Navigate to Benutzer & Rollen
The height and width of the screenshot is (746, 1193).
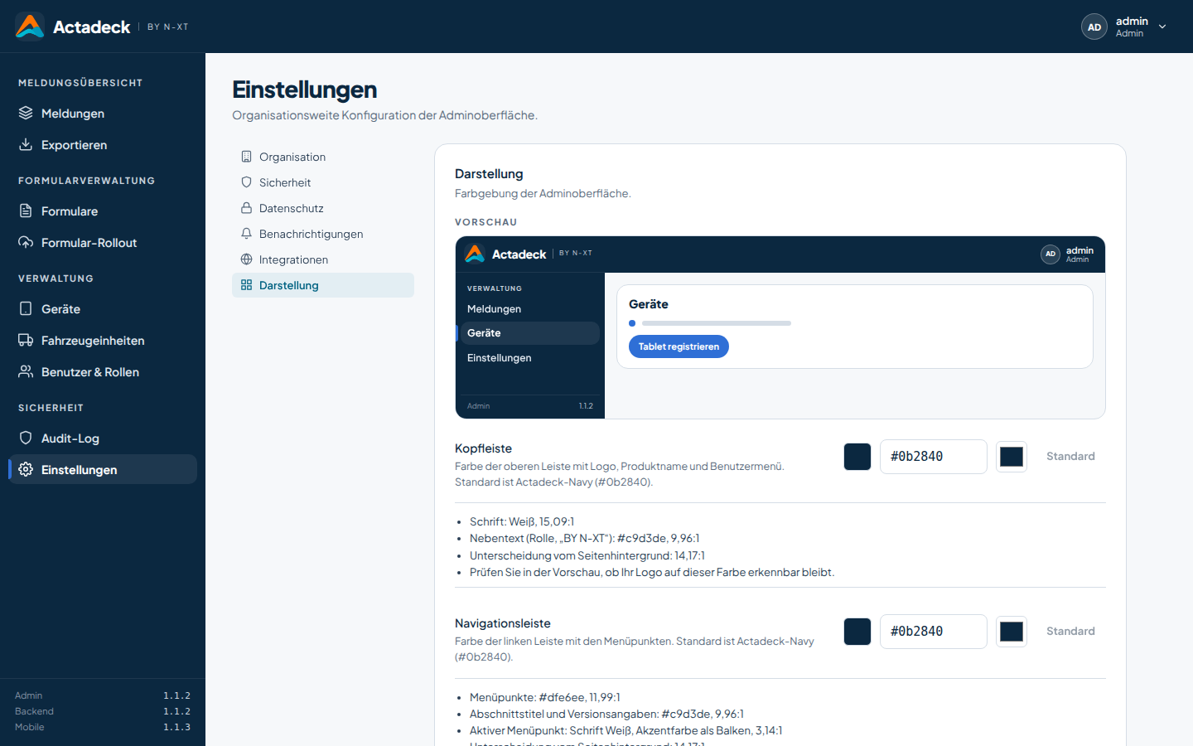(x=103, y=371)
